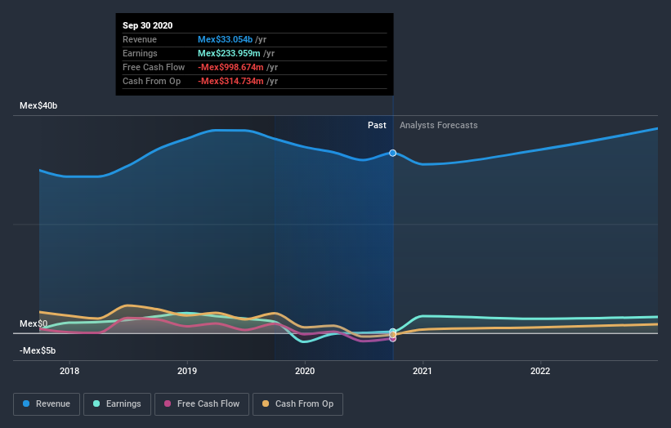Click the Past section label
The image size is (671, 428).
[377, 125]
